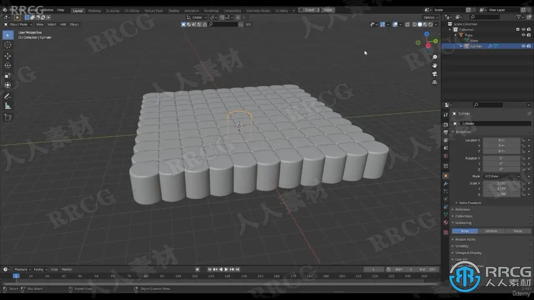Screen dimensions: 534x300
Task: Open the timeline Marker menu
Action: pyautogui.click(x=67, y=270)
